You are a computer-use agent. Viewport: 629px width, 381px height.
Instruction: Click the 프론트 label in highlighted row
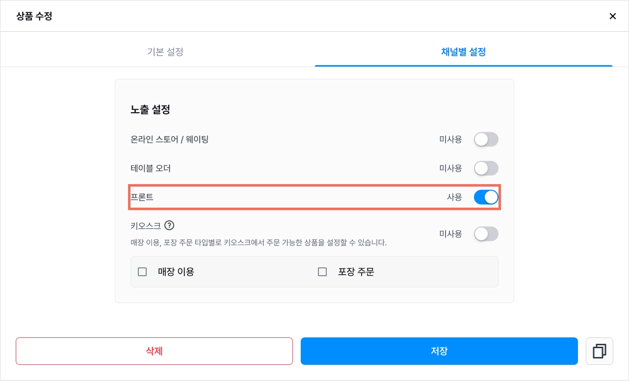pyautogui.click(x=142, y=197)
